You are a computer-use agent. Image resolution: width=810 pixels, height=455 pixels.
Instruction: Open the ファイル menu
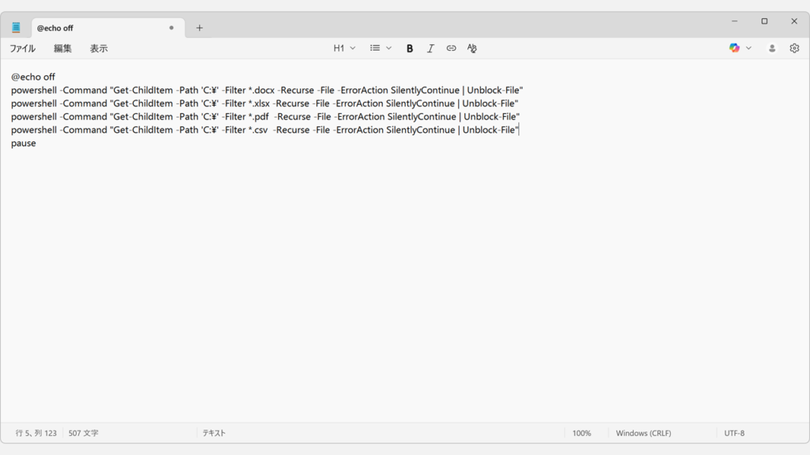click(x=22, y=48)
